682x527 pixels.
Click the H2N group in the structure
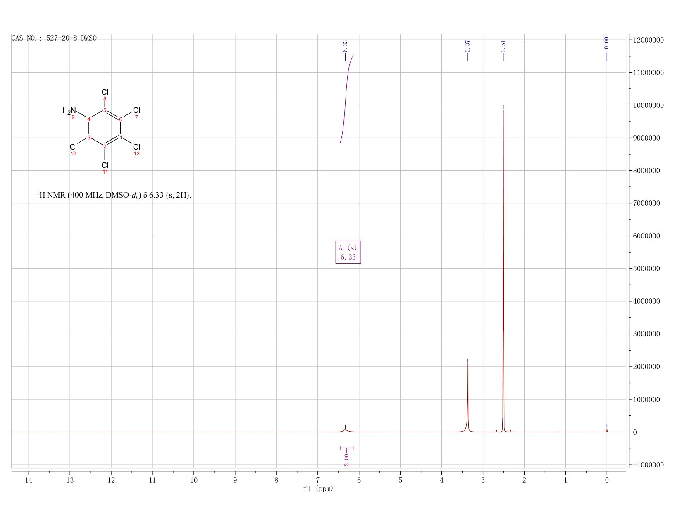pos(69,110)
